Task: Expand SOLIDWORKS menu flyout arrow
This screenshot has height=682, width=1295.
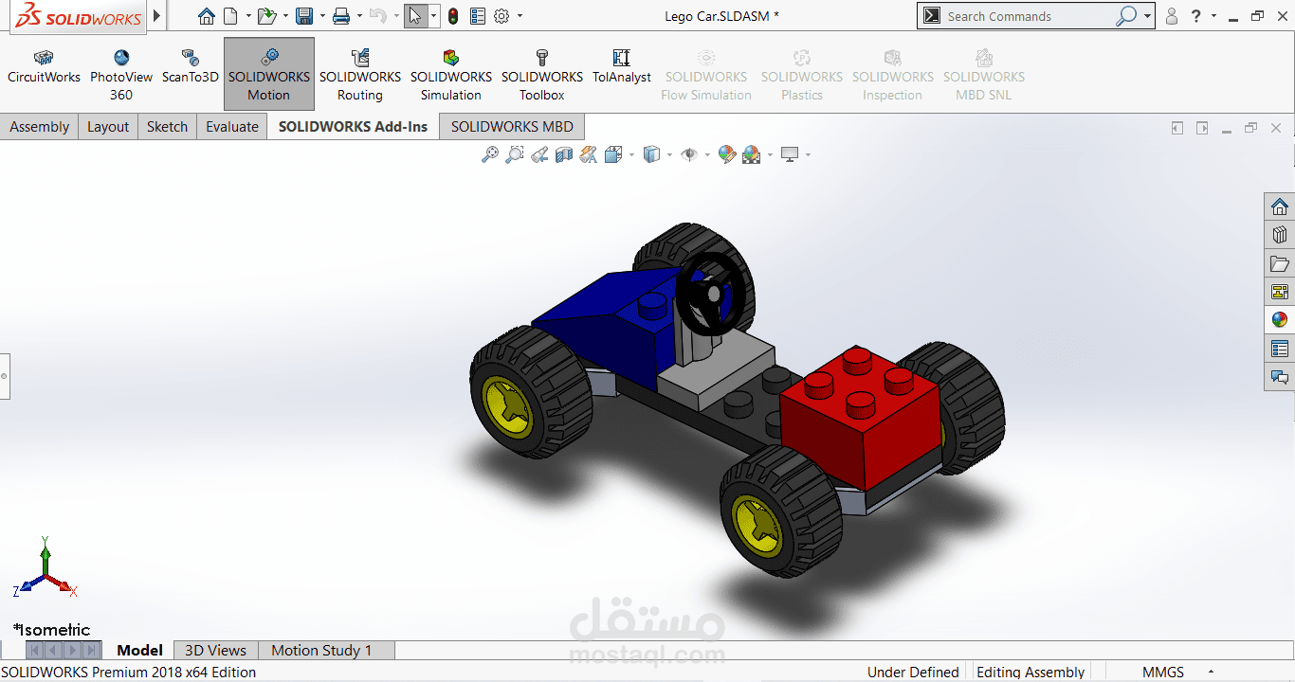Action: pos(157,16)
